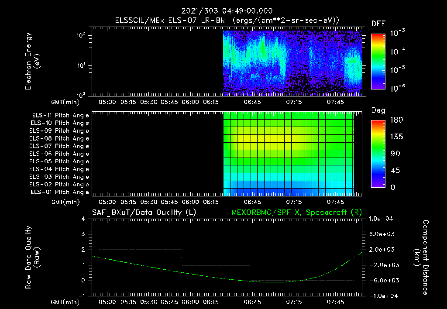The width and height of the screenshot is (447, 309).
Task: Click the 90 tick on the Deg color bar
Action: click(x=395, y=154)
